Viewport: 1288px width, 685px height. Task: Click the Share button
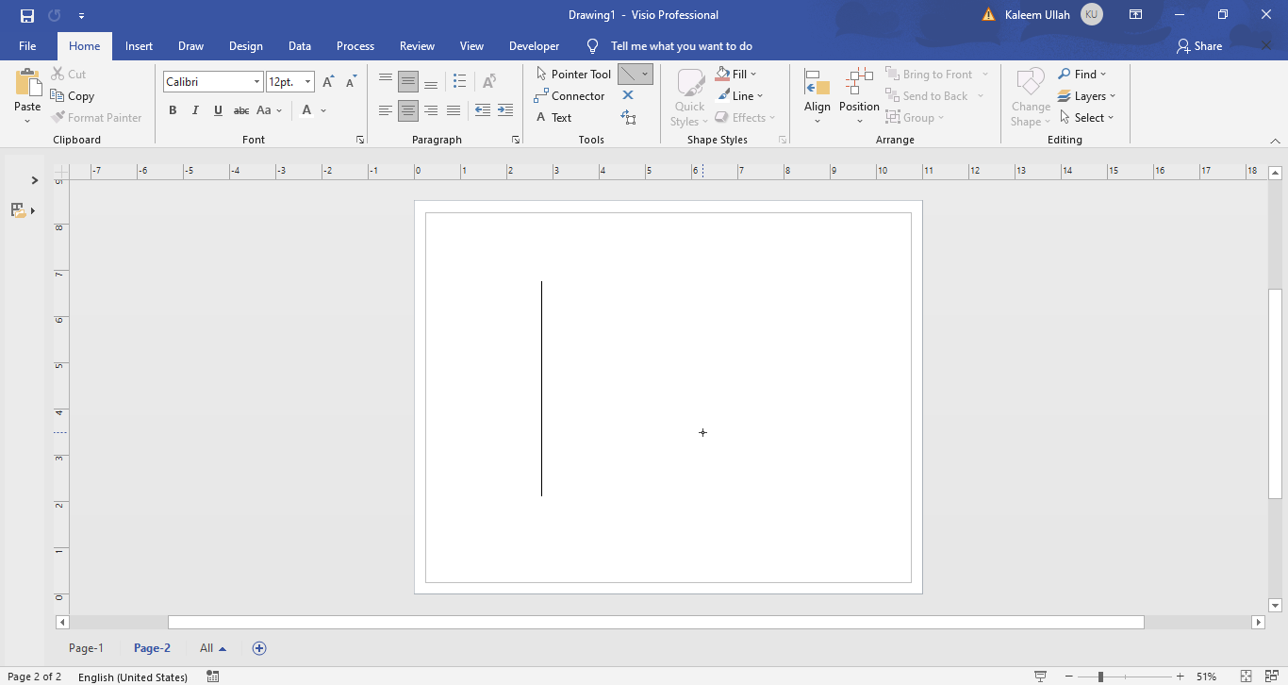pyautogui.click(x=1198, y=45)
